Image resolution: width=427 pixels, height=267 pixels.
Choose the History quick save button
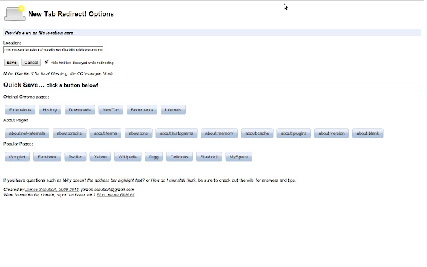(50, 110)
